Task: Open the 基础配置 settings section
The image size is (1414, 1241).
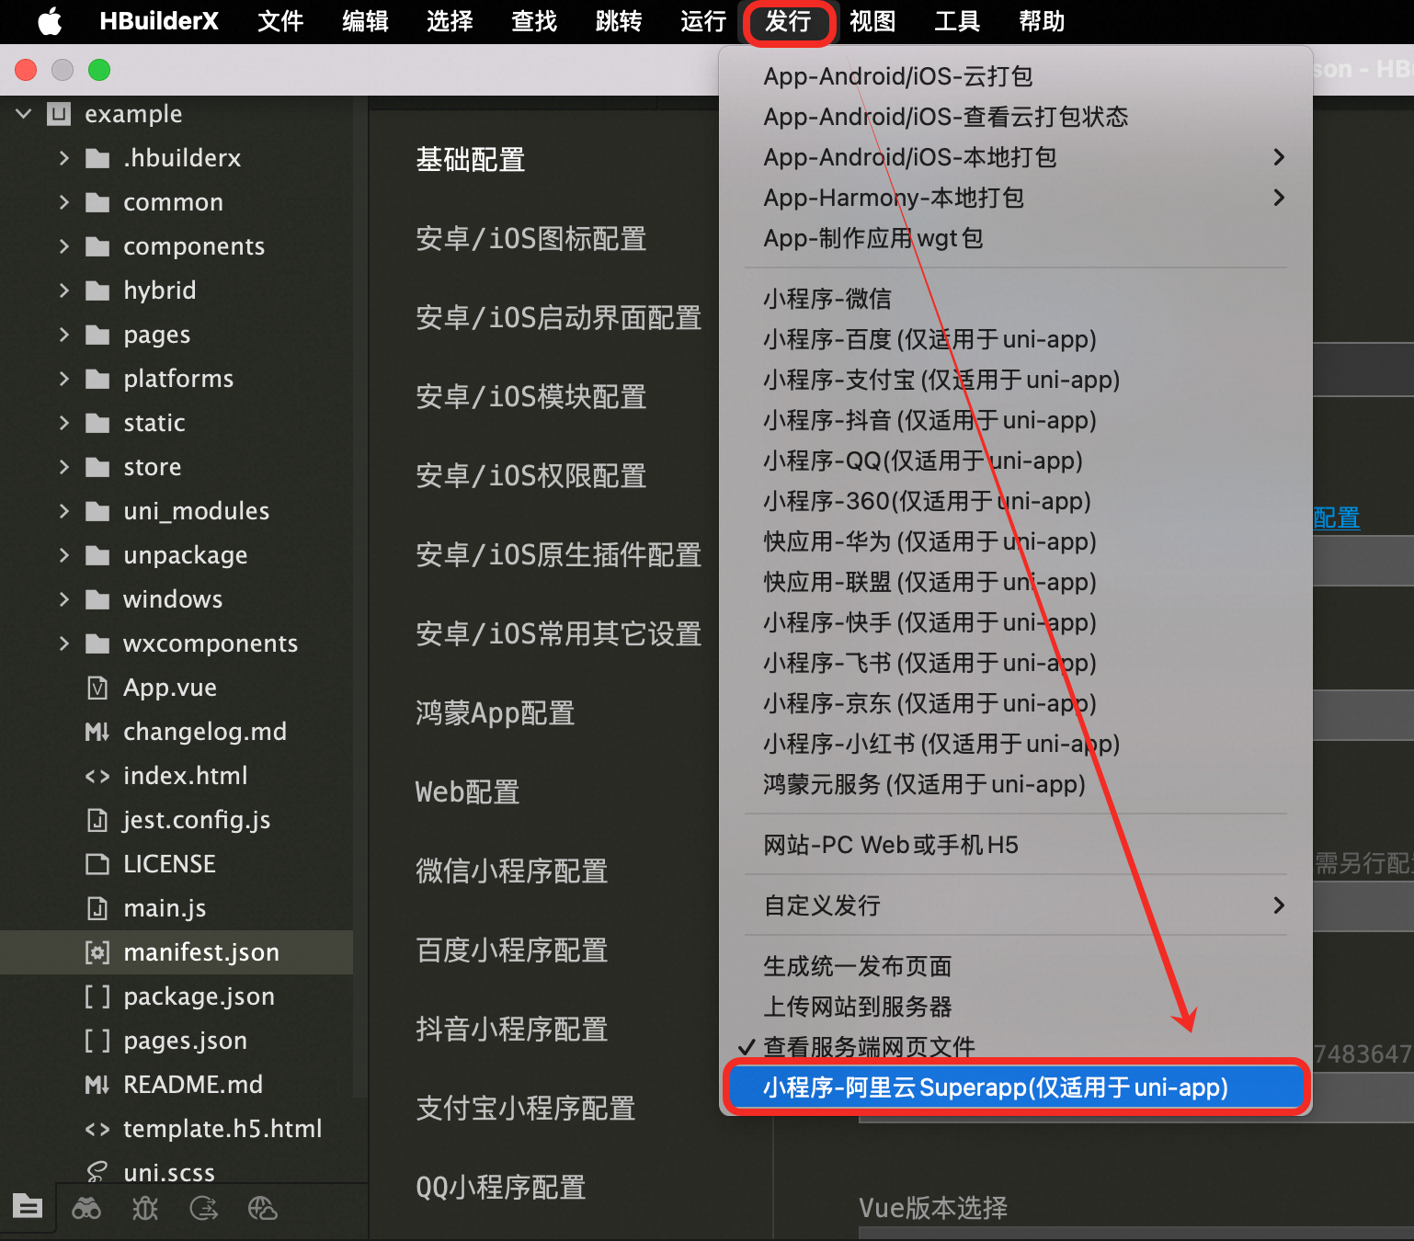Action: click(x=471, y=160)
